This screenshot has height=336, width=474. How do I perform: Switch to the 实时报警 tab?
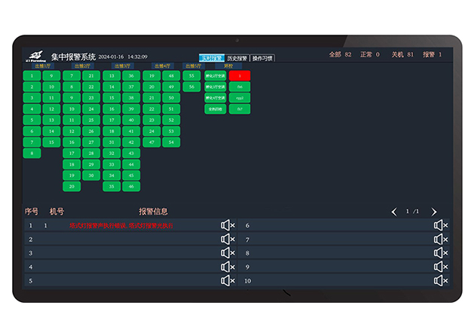click(x=212, y=58)
